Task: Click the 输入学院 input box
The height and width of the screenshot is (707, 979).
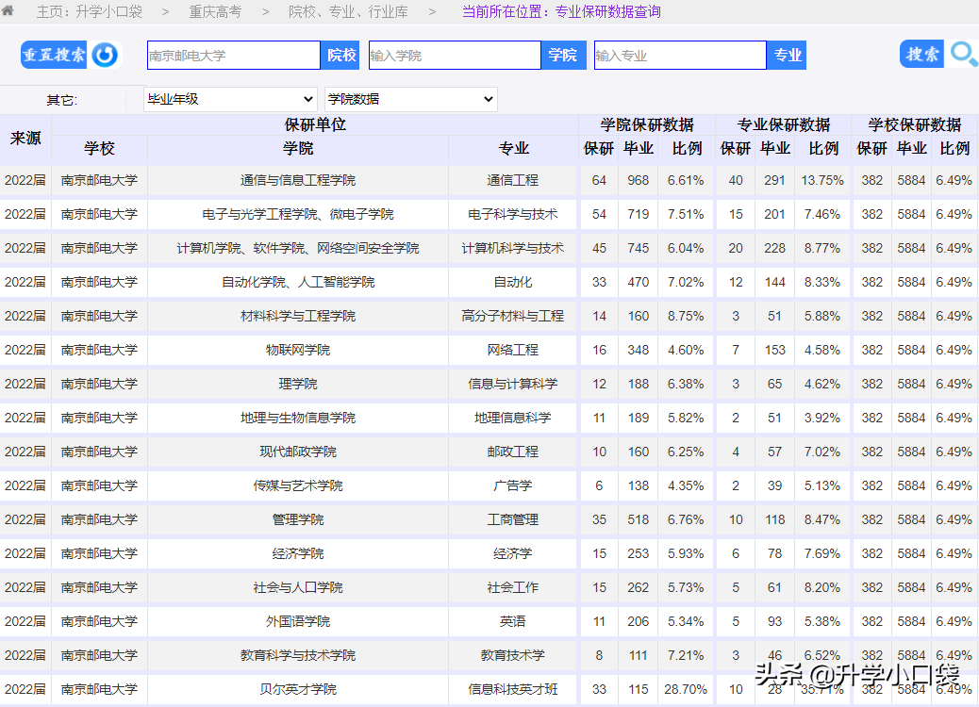Action: [x=455, y=55]
